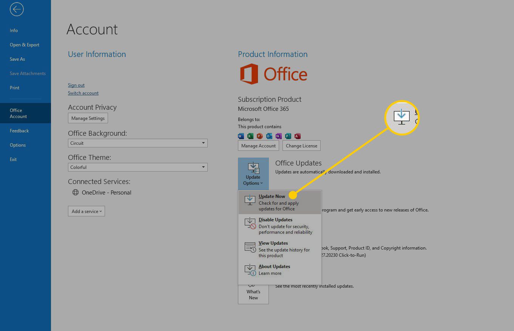The width and height of the screenshot is (514, 331).
Task: Click the PowerPoint app icon
Action: pyautogui.click(x=259, y=136)
